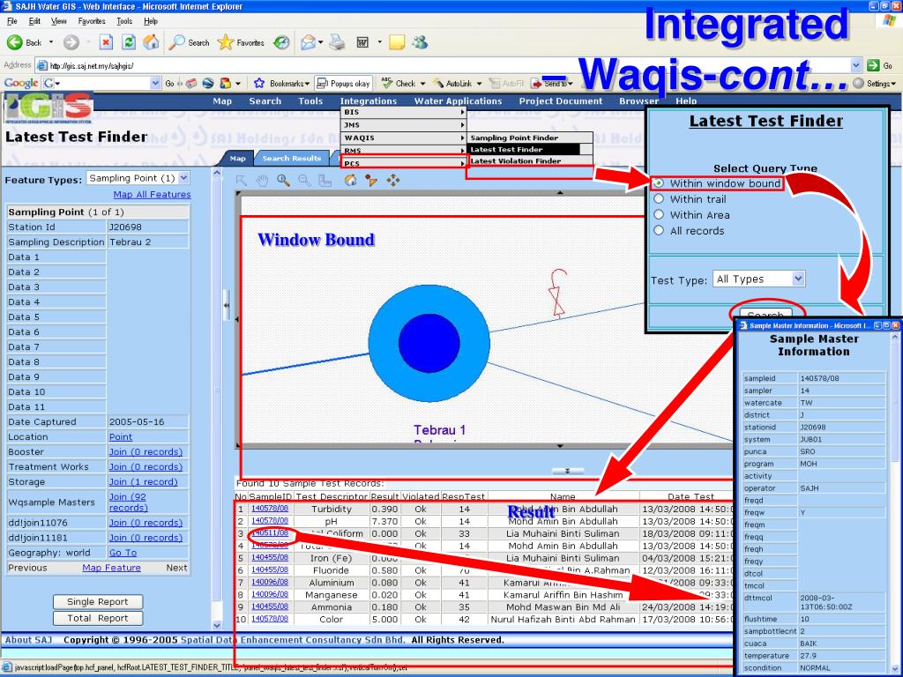Open the Google search box dropdown arrow

[155, 84]
